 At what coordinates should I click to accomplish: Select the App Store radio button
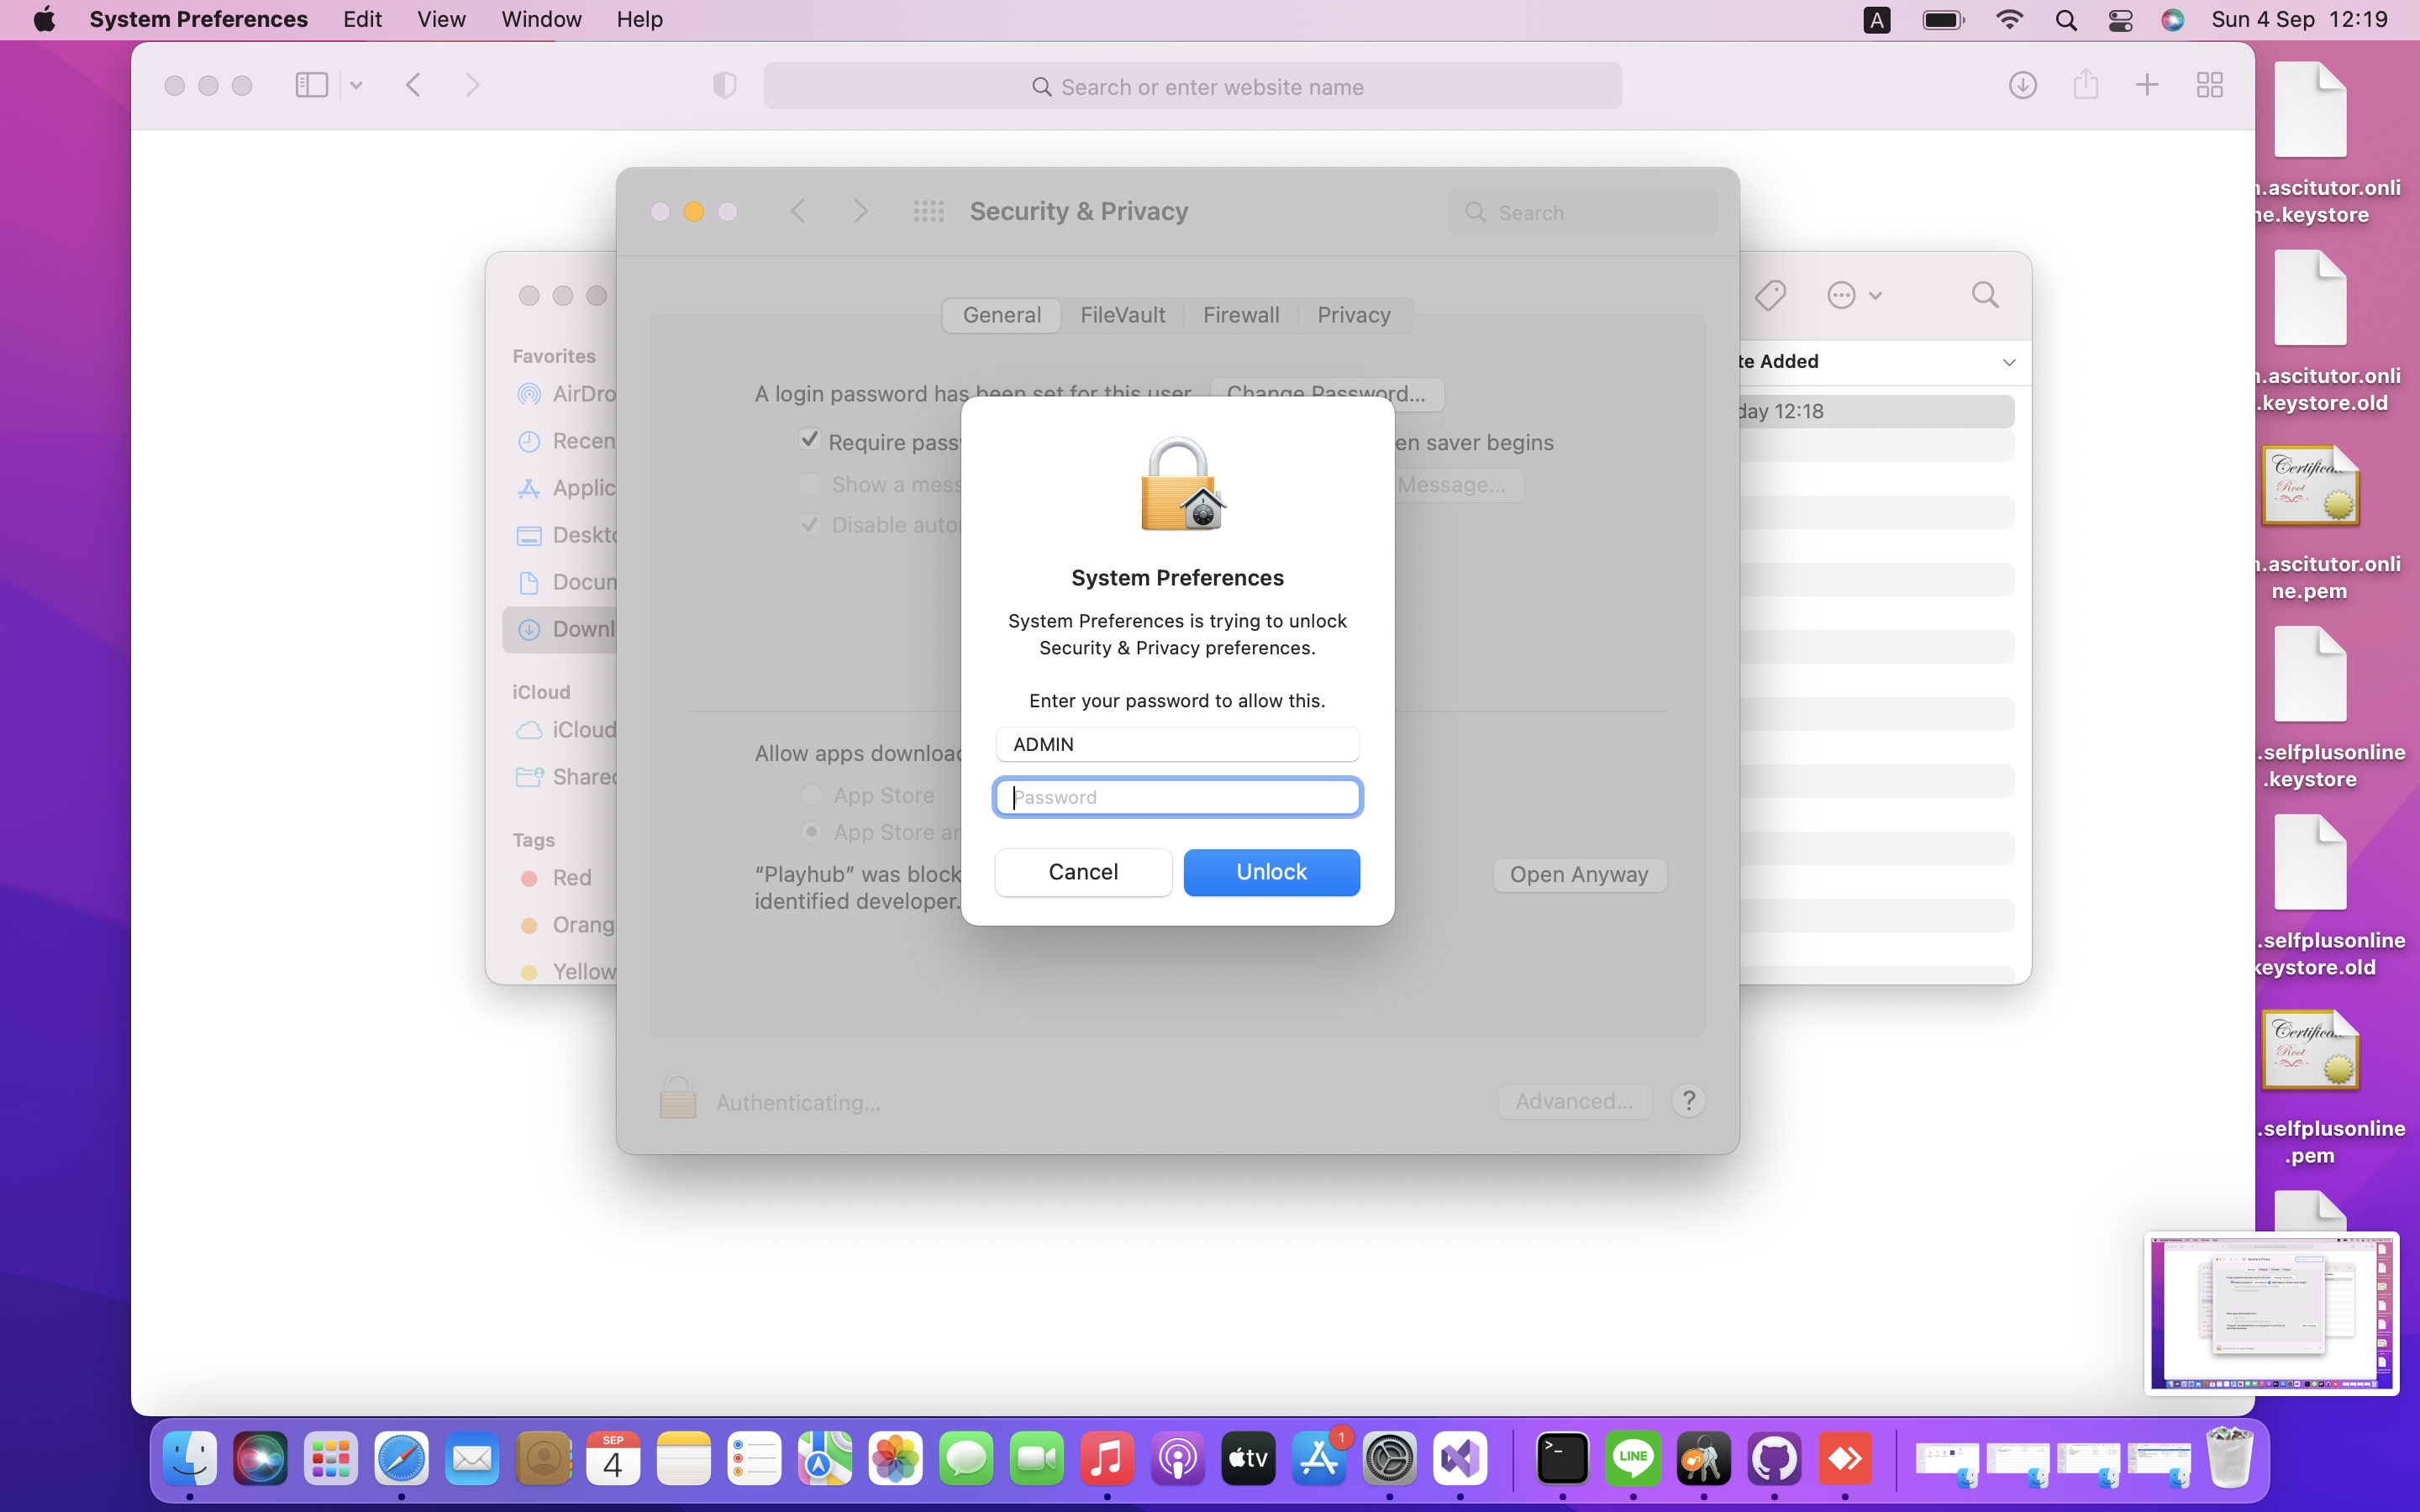pyautogui.click(x=811, y=795)
